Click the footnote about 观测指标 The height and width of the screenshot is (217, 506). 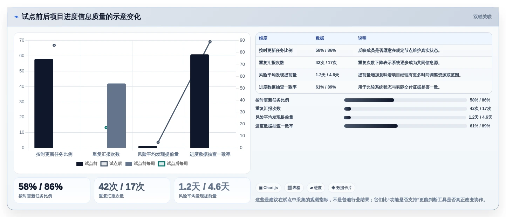[371, 200]
